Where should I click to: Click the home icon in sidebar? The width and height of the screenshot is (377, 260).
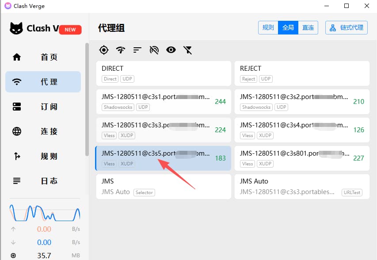(17, 57)
